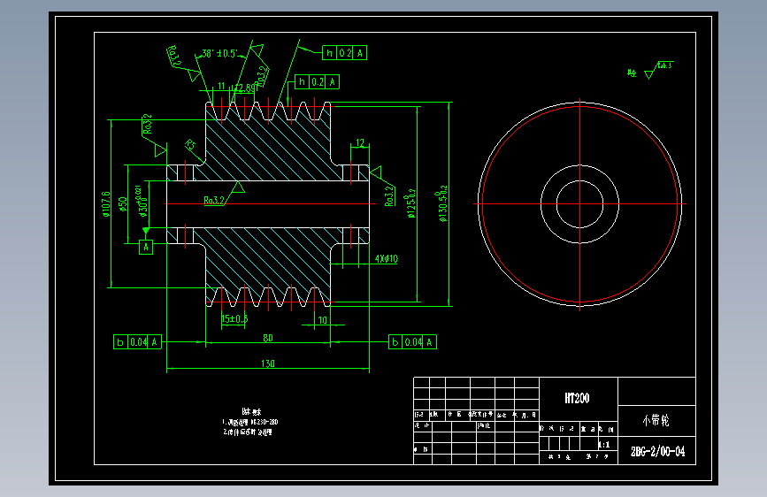This screenshot has height=497, width=767.
Task: Click the part name 小带轮 in title block
Action: pos(656,420)
